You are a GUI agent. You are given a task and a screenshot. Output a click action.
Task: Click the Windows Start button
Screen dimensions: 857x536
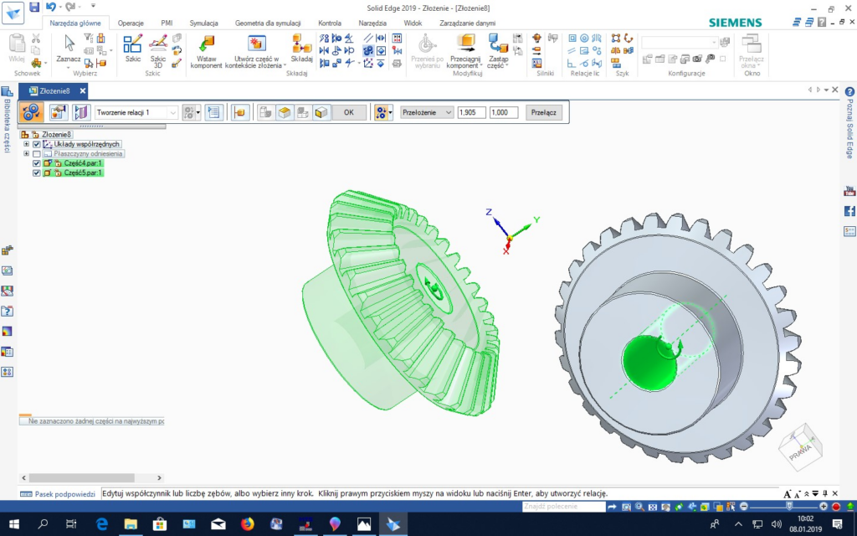13,524
